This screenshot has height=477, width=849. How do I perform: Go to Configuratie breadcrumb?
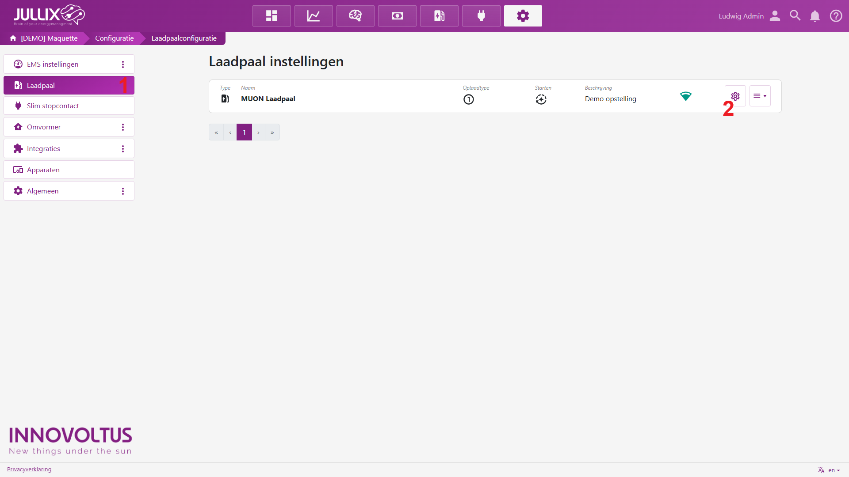tap(114, 38)
